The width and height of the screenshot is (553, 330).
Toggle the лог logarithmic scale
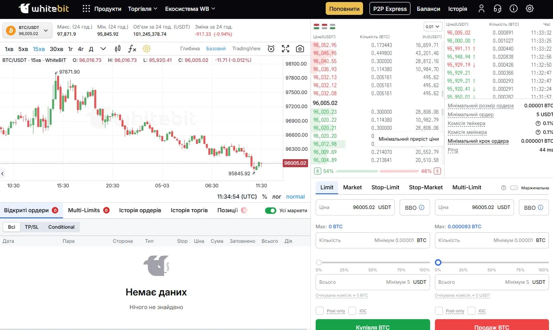tap(277, 197)
